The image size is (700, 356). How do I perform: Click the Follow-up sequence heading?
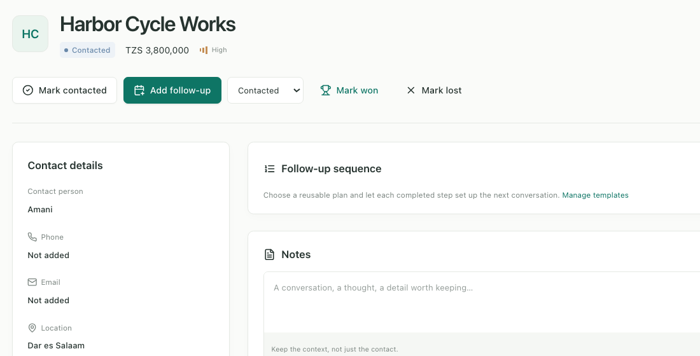332,168
